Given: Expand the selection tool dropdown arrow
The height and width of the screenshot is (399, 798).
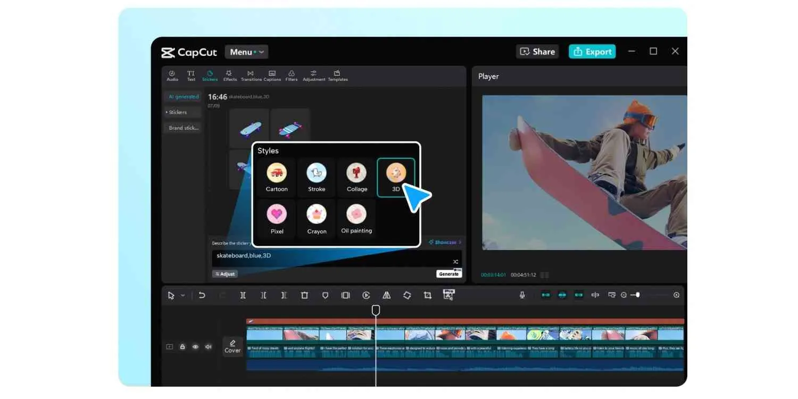Looking at the screenshot, I should pos(183,295).
